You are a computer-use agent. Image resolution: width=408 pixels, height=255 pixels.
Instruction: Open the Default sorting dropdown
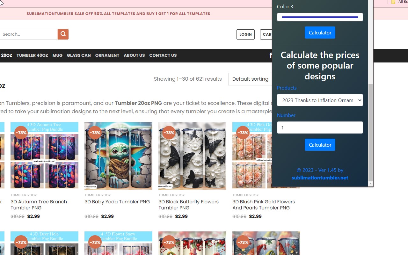pyautogui.click(x=250, y=79)
